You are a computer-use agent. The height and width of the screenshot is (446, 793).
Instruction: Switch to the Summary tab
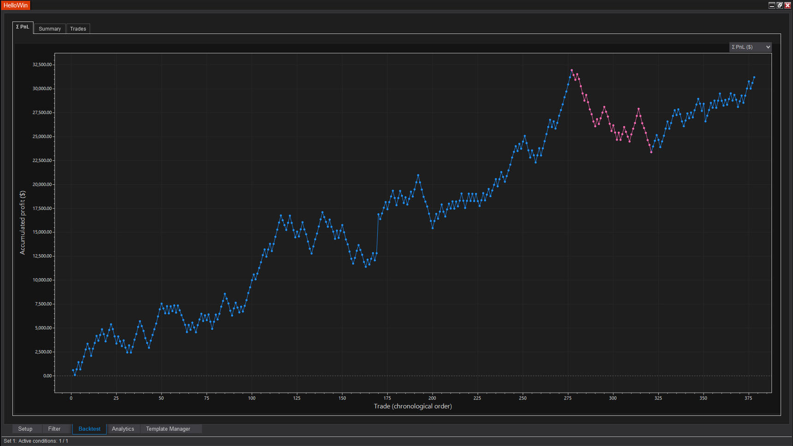click(x=50, y=29)
